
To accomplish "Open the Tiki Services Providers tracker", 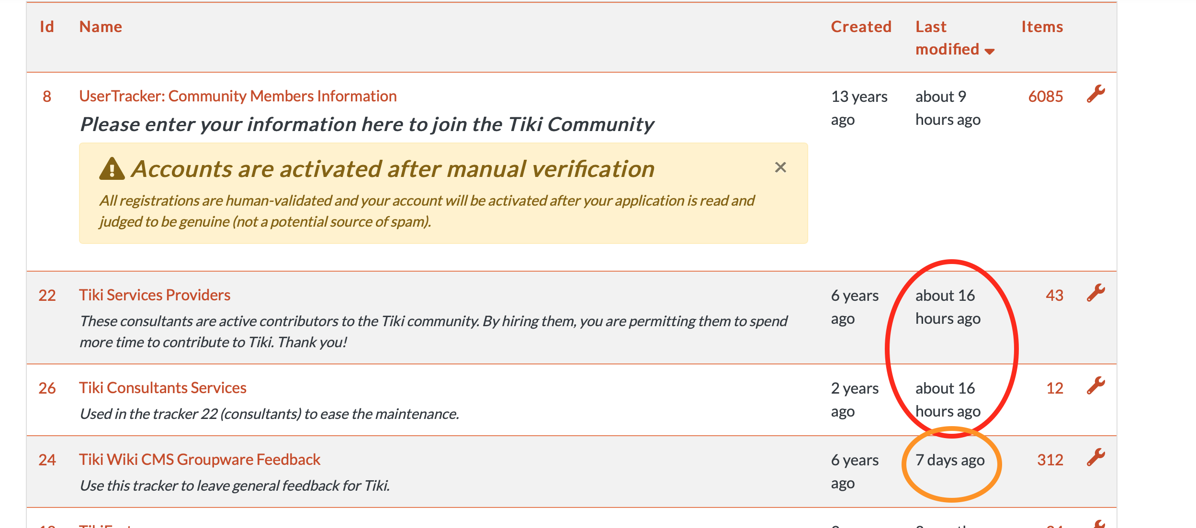I will coord(155,295).
